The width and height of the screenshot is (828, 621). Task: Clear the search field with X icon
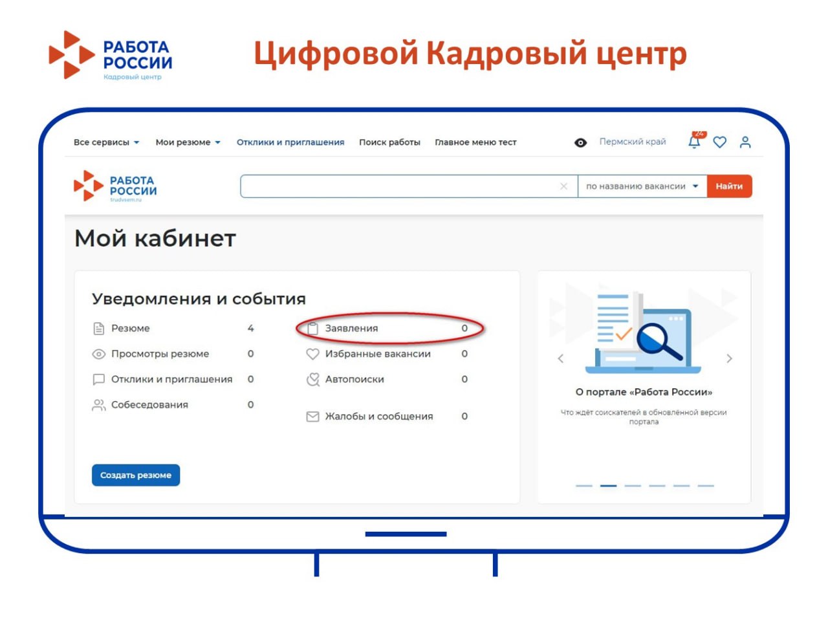pos(563,186)
